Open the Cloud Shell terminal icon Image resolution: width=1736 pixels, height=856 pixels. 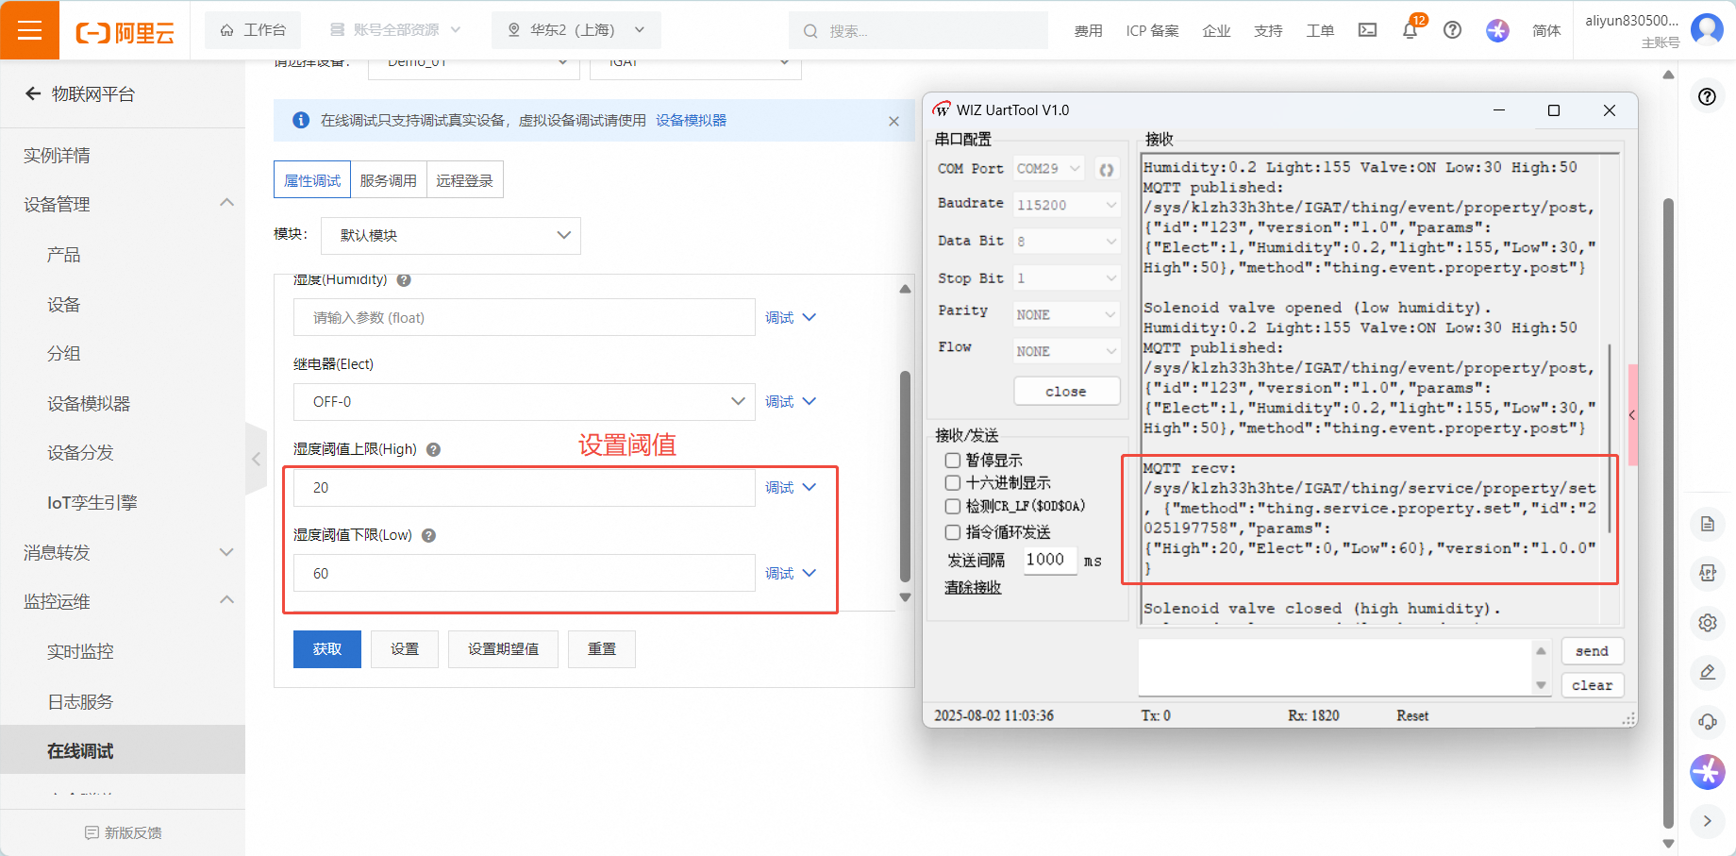(1367, 30)
